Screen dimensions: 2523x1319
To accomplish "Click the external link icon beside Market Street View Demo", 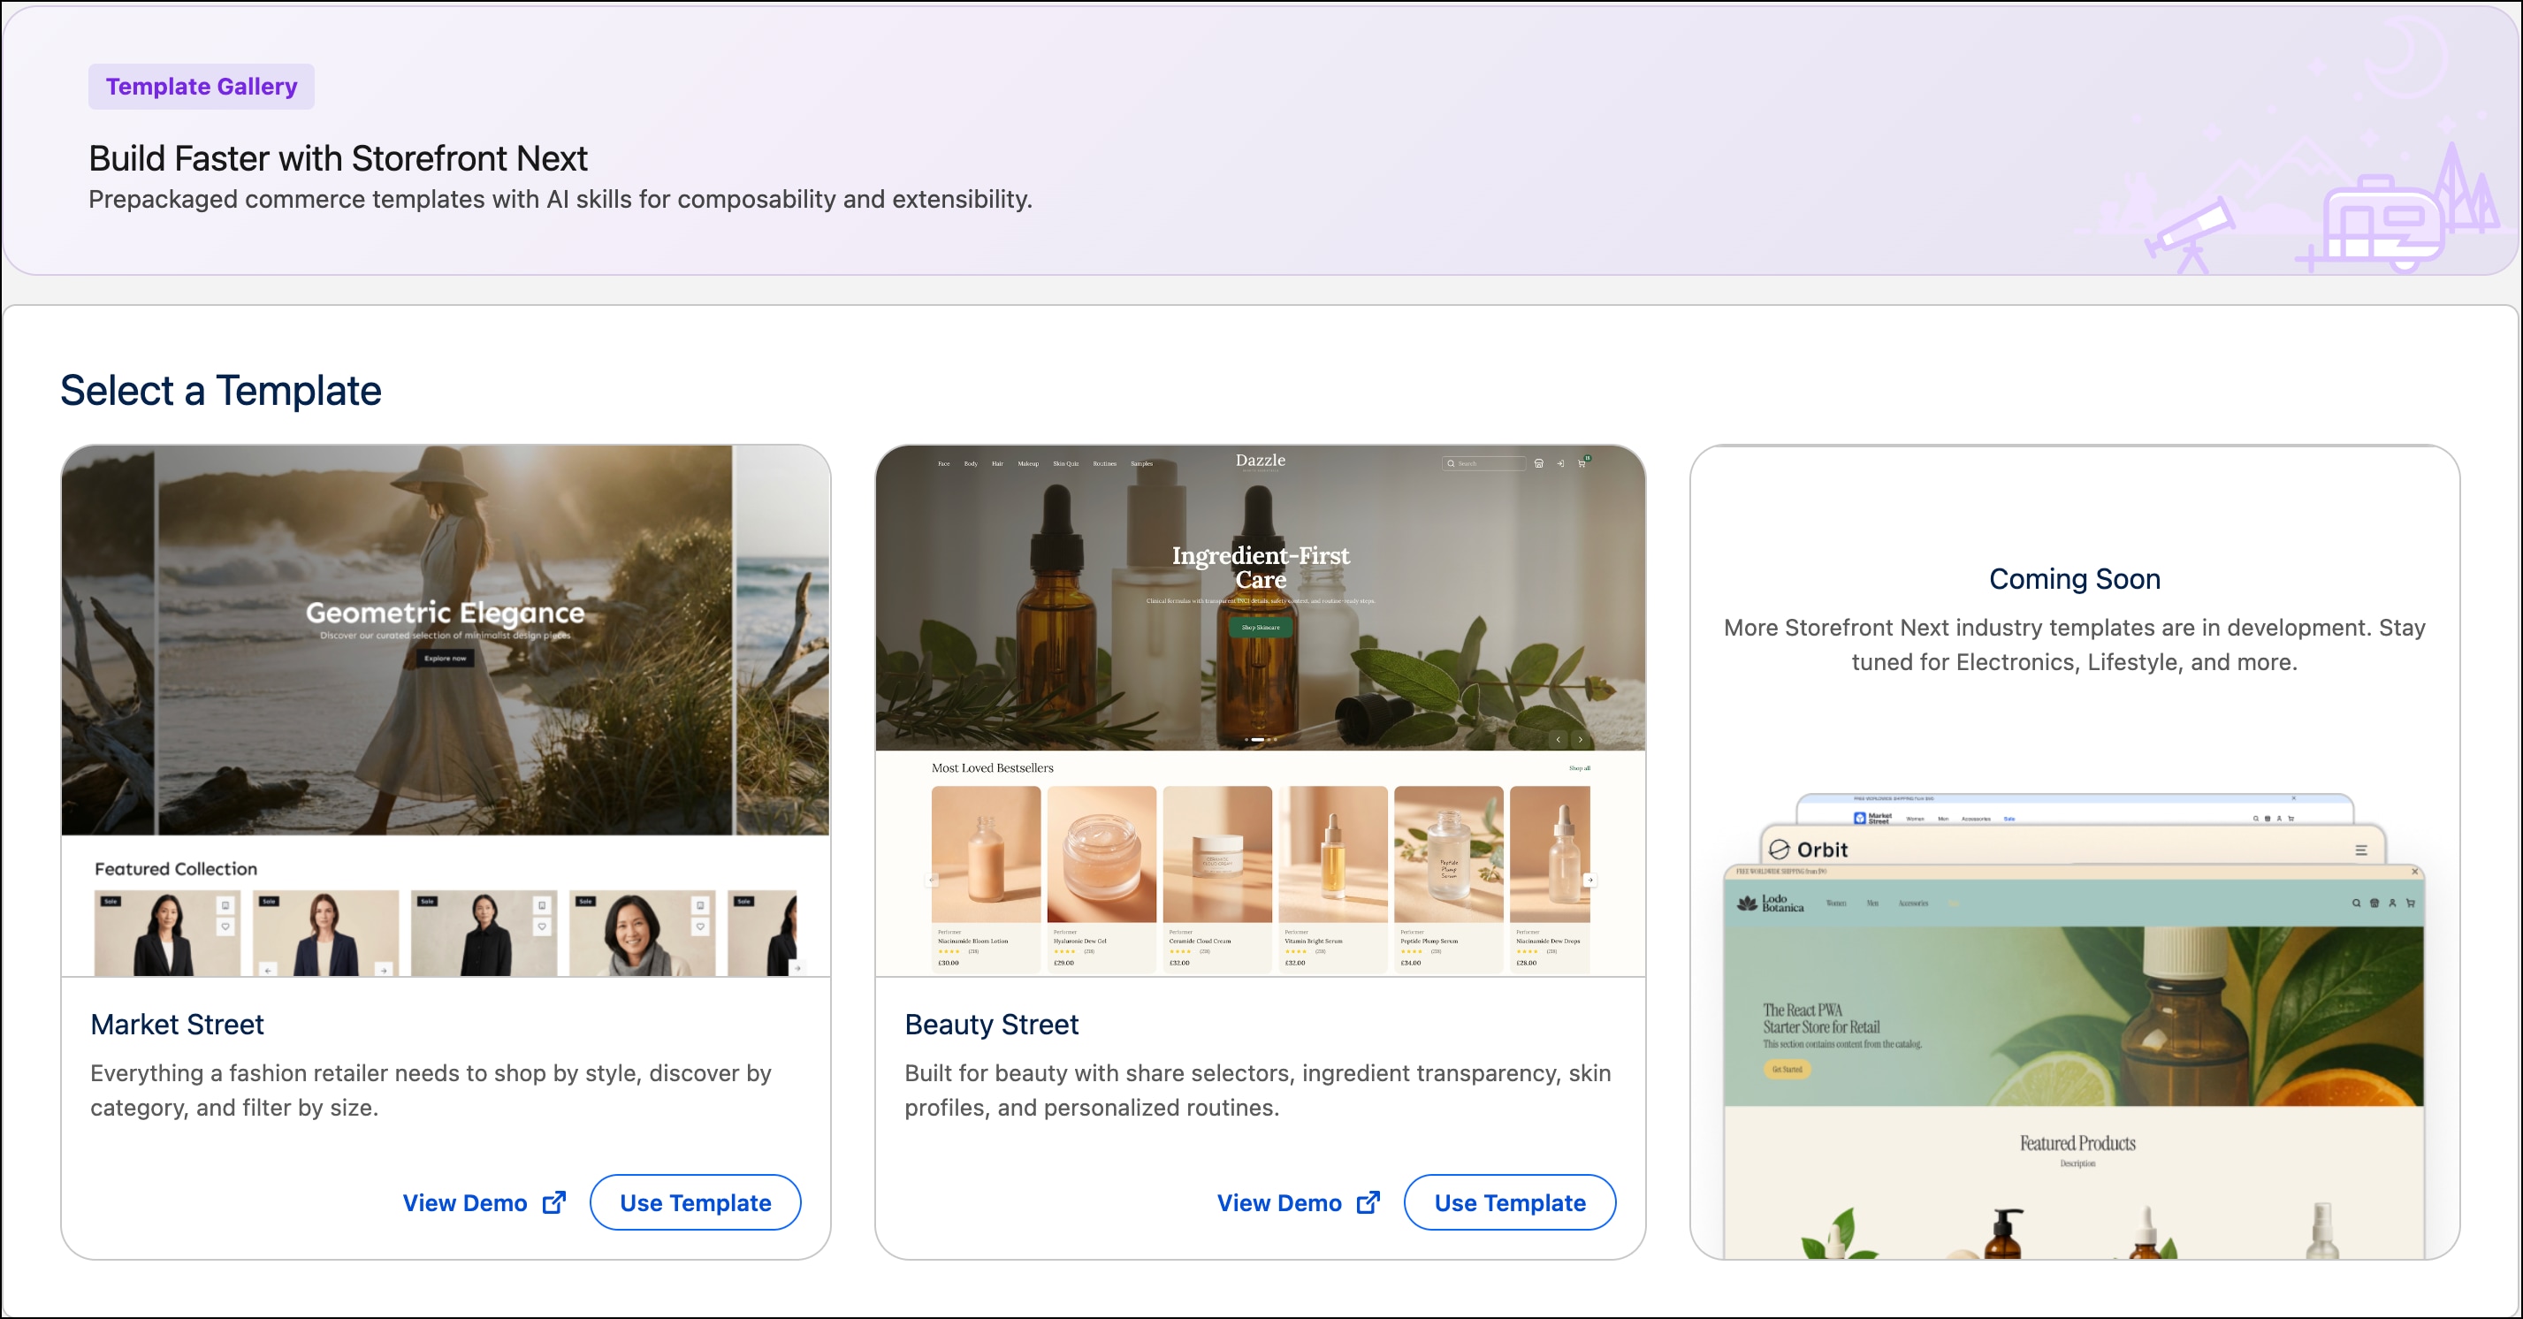I will [x=554, y=1202].
